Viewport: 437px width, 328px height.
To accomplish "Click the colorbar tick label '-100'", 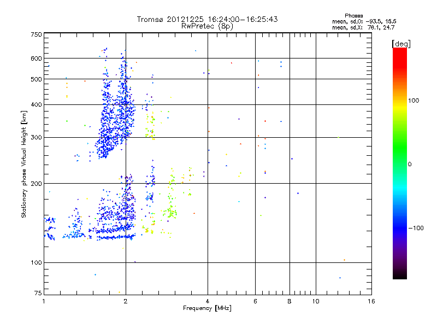I will (x=416, y=228).
